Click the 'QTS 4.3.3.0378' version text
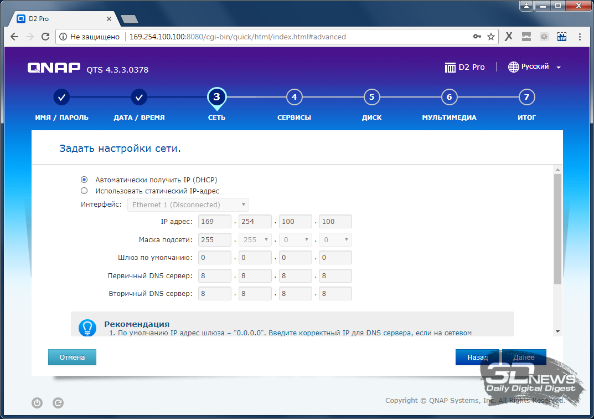The width and height of the screenshot is (594, 419). (x=117, y=70)
